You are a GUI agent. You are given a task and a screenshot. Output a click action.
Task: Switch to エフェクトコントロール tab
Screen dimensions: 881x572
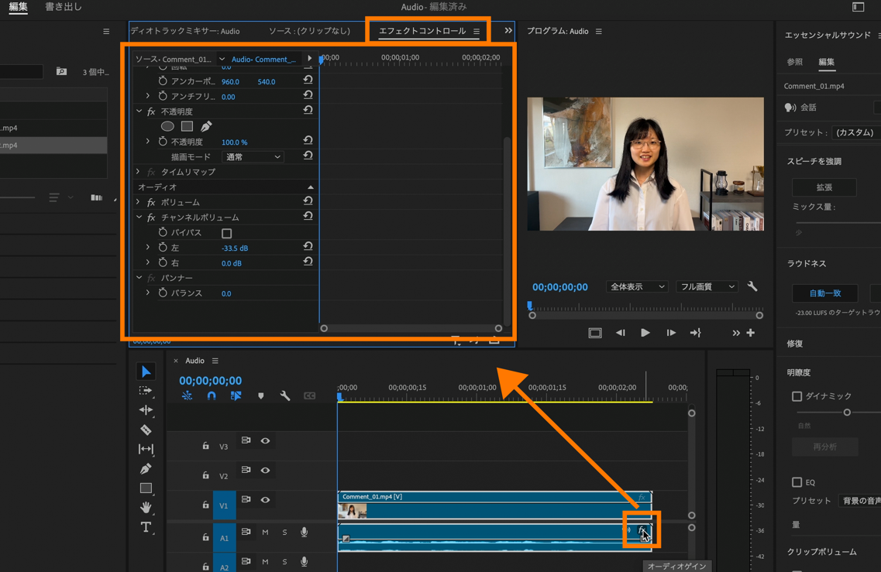[x=422, y=31]
